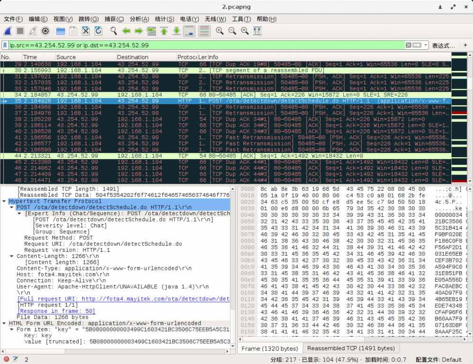Click the filter bookmark icon

(5, 45)
